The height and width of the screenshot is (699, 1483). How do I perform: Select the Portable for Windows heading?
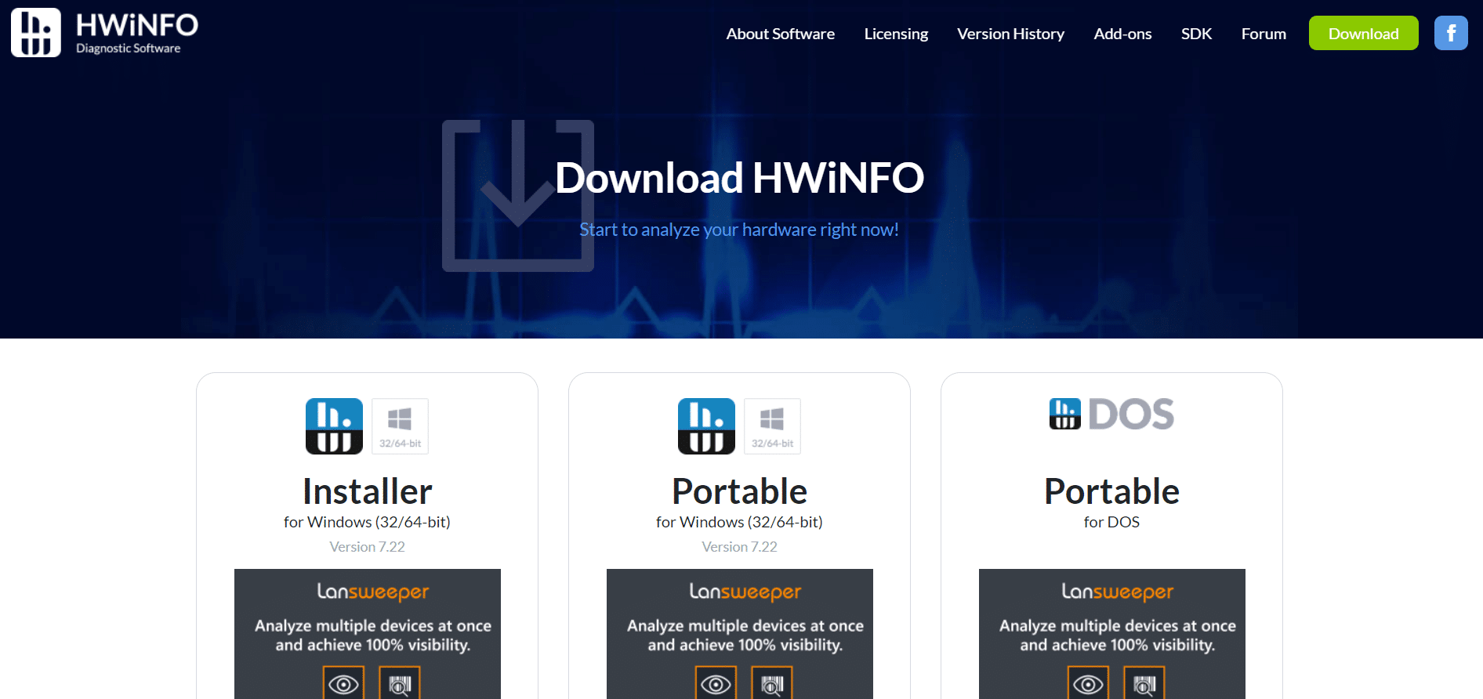click(739, 491)
